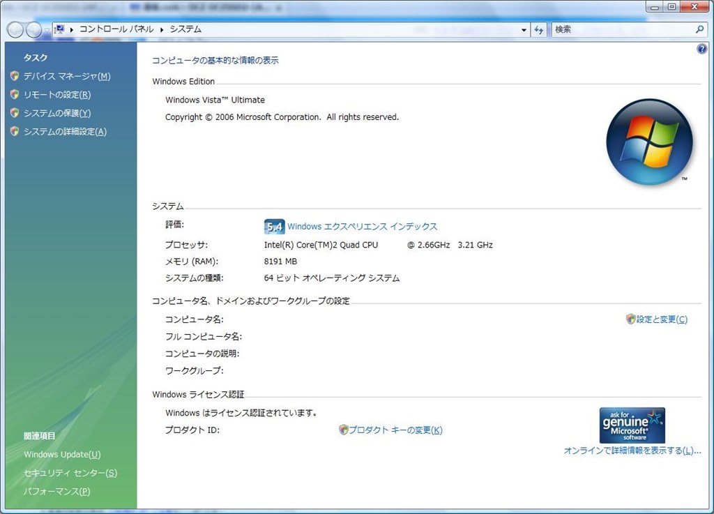
Task: Change product key via プロダクト キーの変更(K)
Action: (x=395, y=430)
